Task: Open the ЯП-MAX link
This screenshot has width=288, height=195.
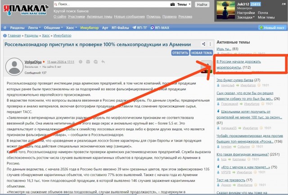Action: (160, 28)
